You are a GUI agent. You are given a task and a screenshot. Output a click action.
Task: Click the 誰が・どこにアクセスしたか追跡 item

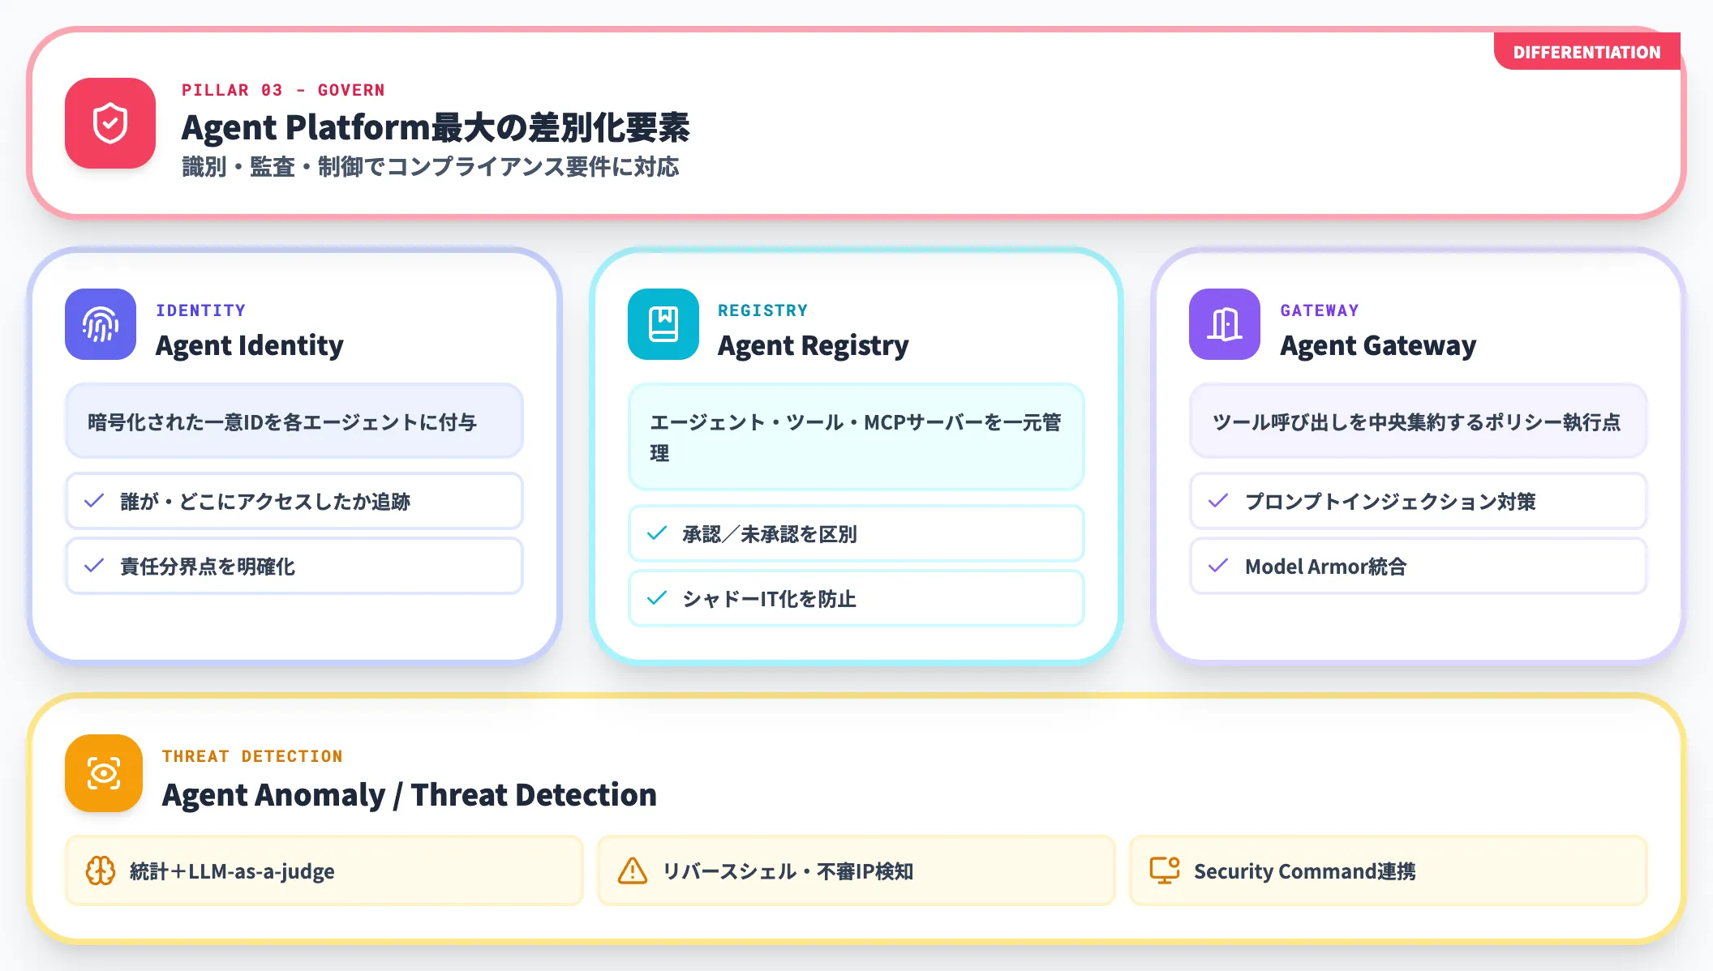click(294, 501)
